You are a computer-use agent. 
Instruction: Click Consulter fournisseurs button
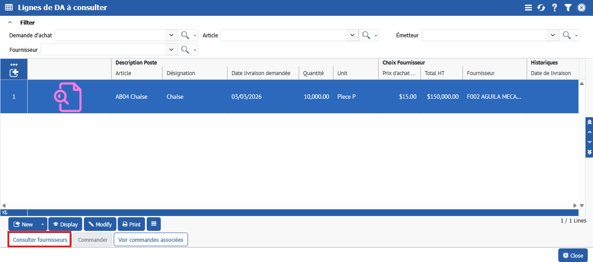coord(40,240)
